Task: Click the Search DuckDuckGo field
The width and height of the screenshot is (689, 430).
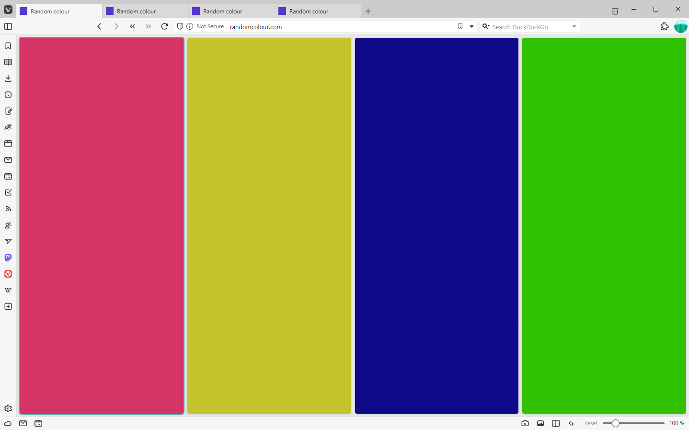Action: [530, 27]
